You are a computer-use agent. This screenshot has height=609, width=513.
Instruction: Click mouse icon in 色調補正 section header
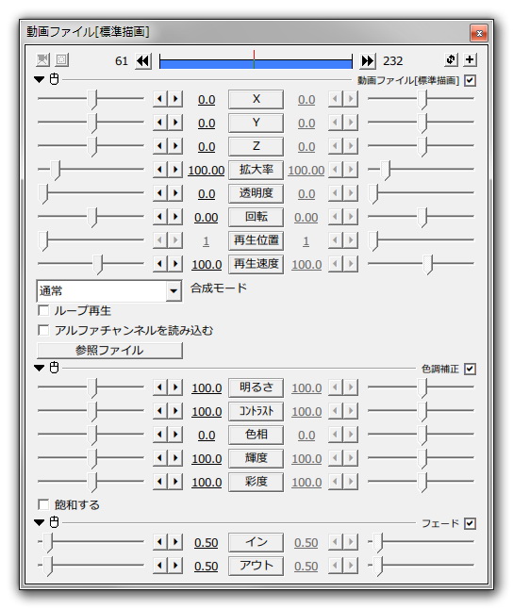55,368
